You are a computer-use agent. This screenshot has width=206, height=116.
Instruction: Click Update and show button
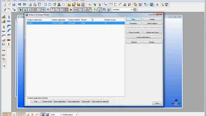click(x=152, y=32)
